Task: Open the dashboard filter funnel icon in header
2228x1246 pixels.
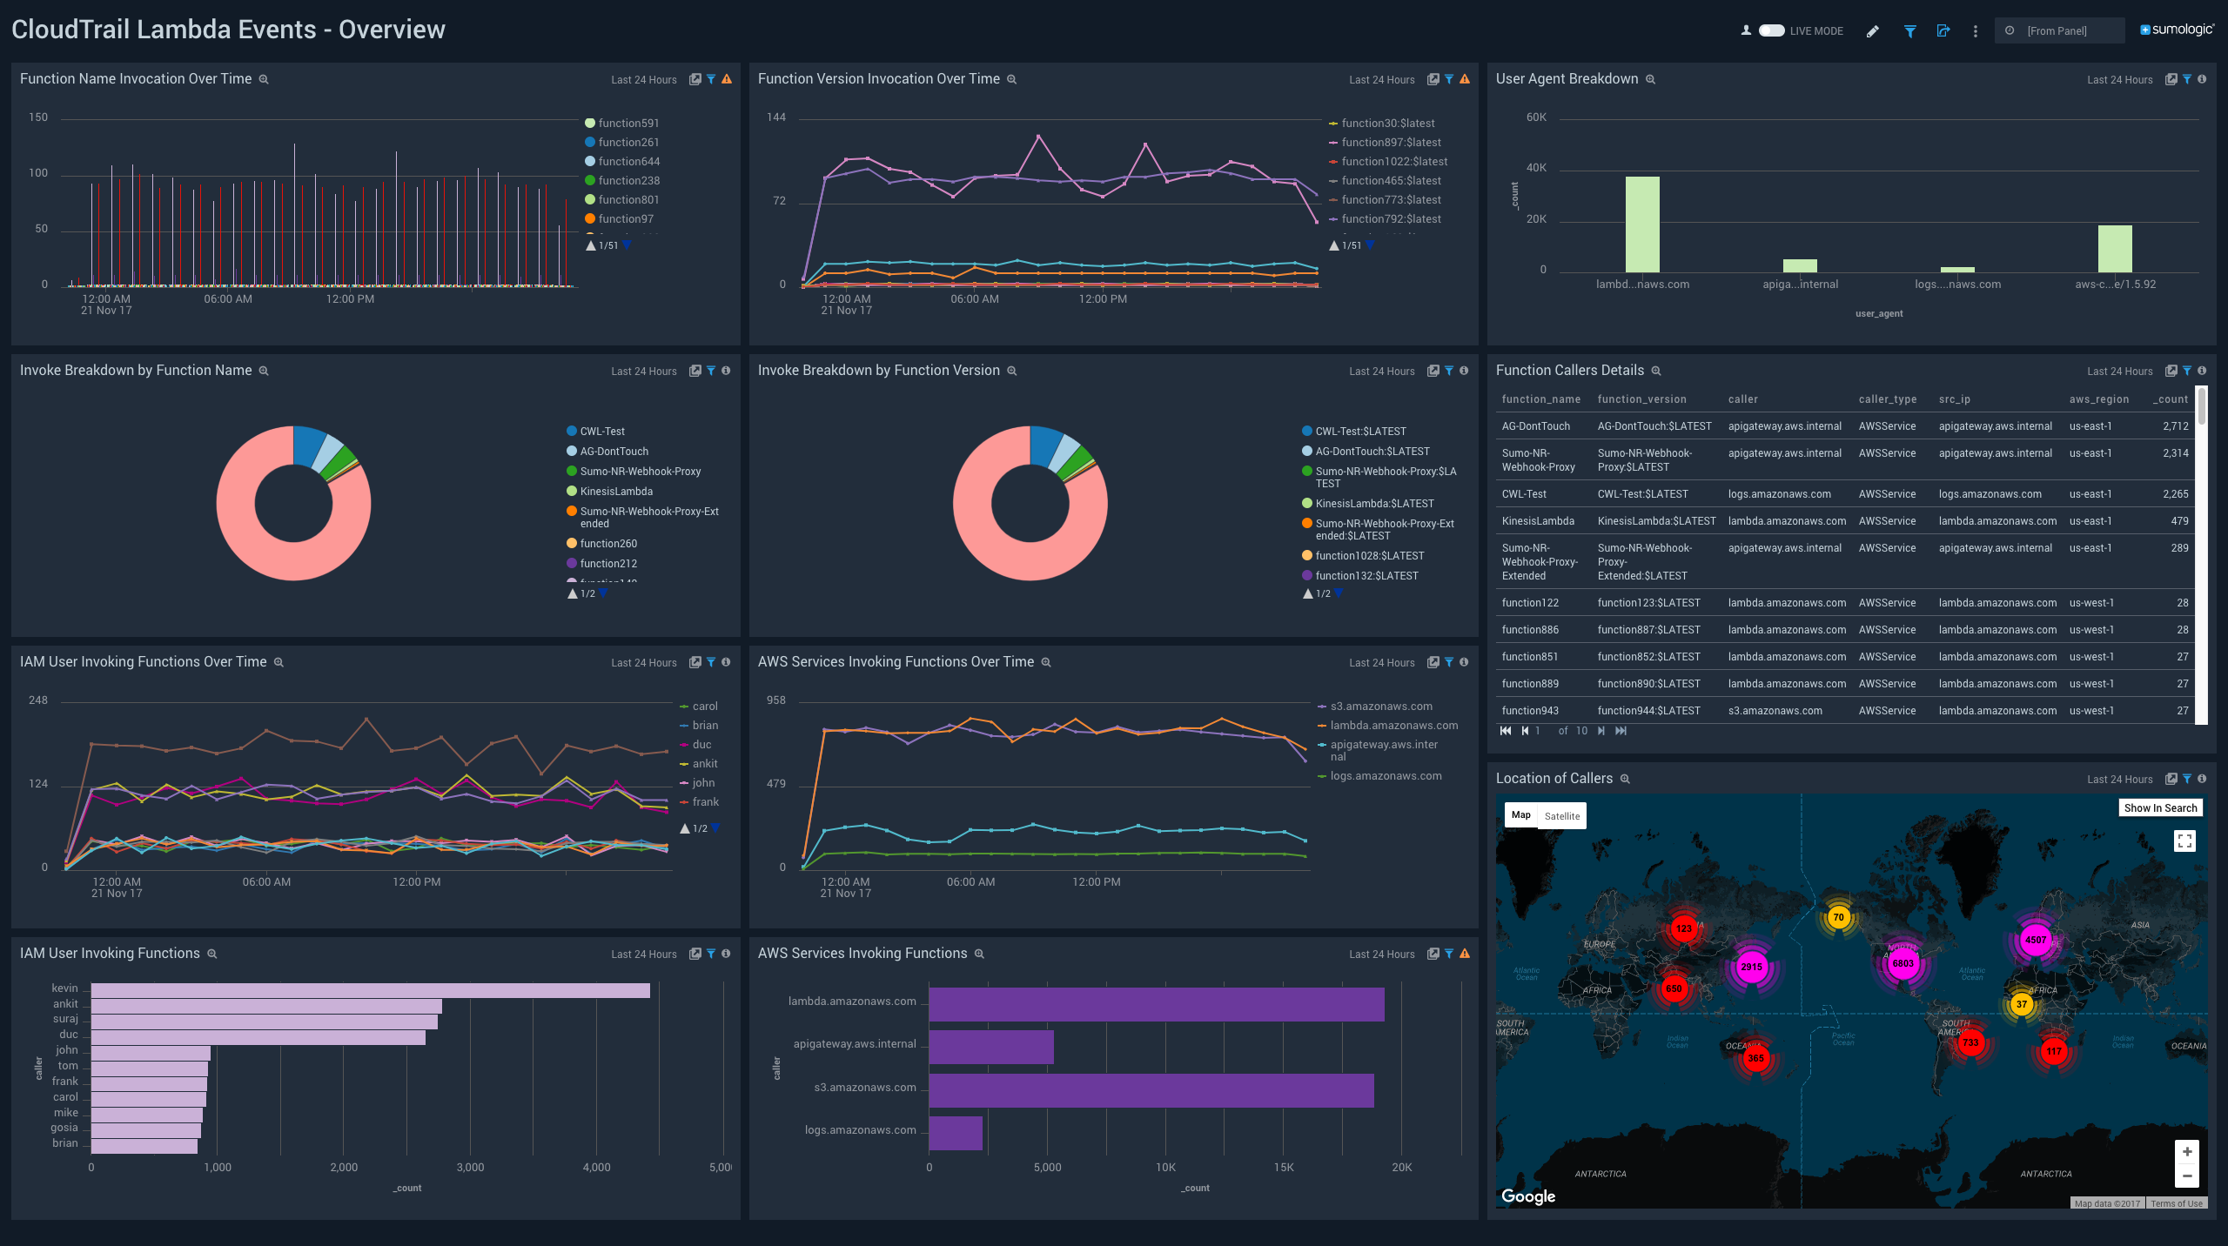Action: [1909, 31]
